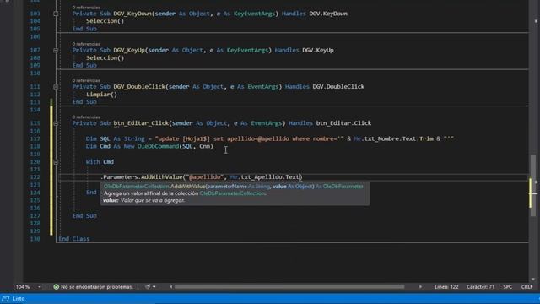The image size is (540, 304).
Task: Click '"@apellido"' string on line 122
Action: point(204,177)
